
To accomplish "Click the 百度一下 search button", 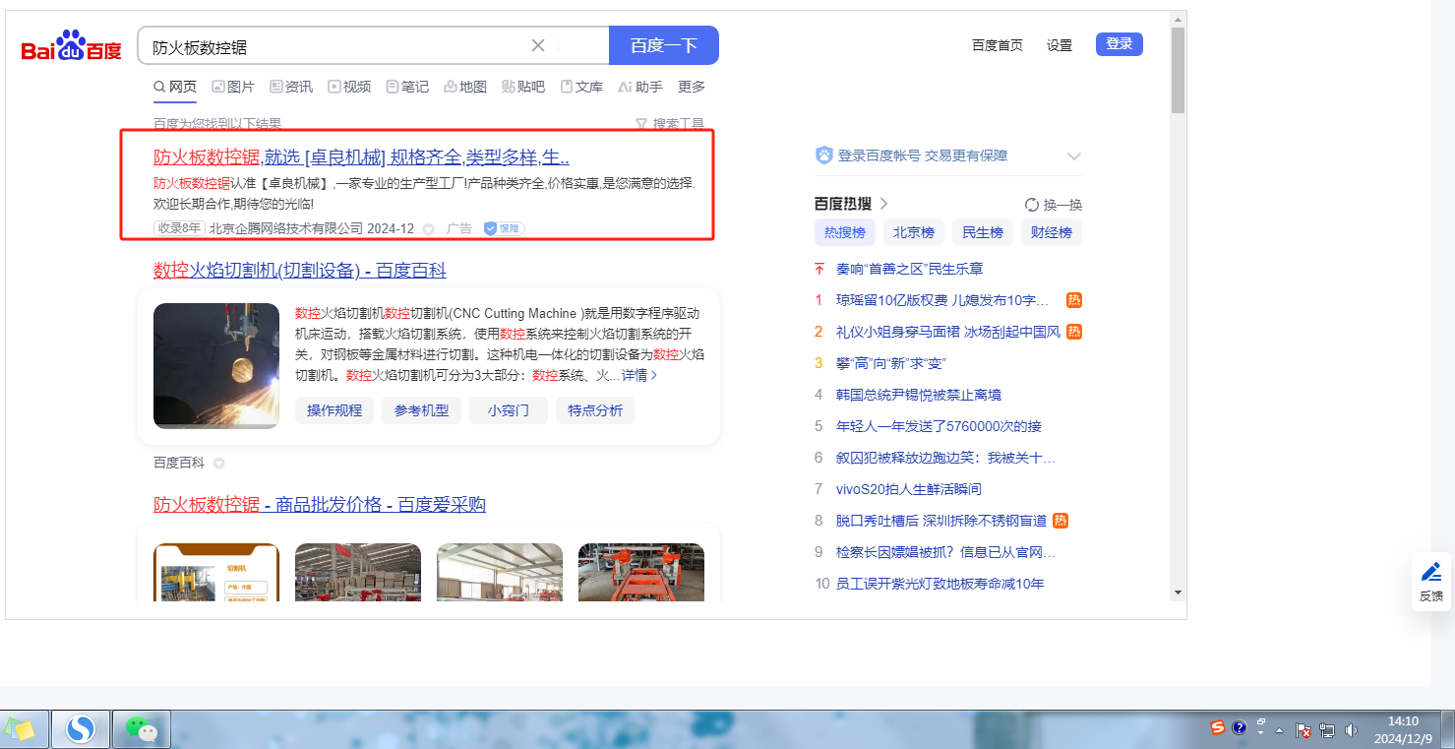I will (664, 45).
